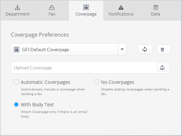Viewport: 182px width, 136px height.
Task: Click the Notifications warning triangle icon
Action: click(x=121, y=8)
